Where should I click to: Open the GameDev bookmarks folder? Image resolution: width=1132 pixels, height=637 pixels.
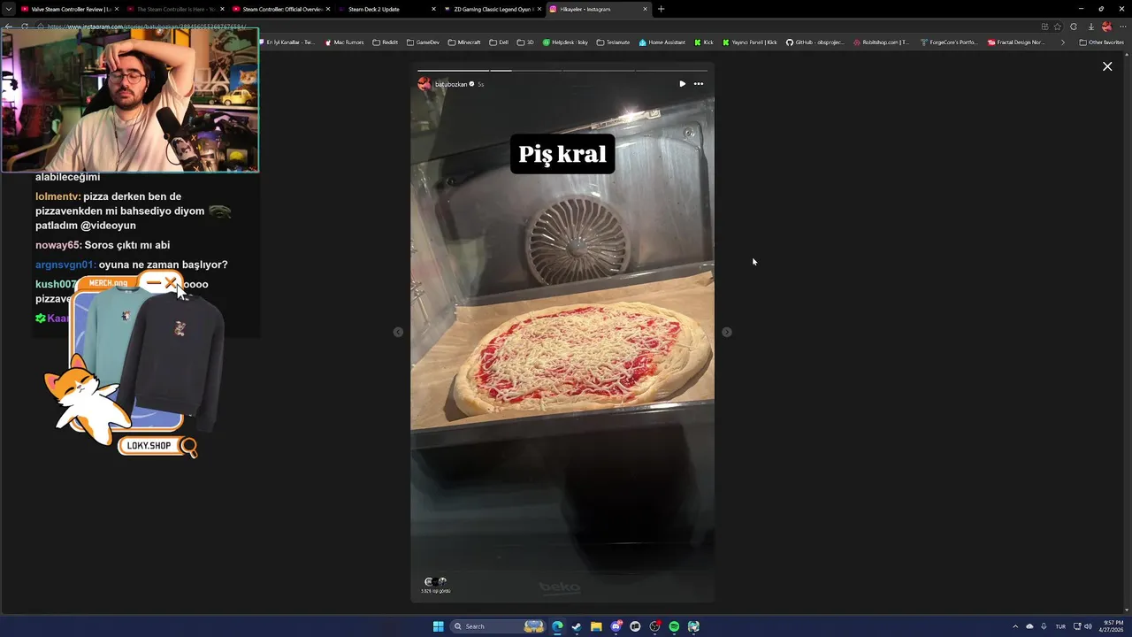423,42
